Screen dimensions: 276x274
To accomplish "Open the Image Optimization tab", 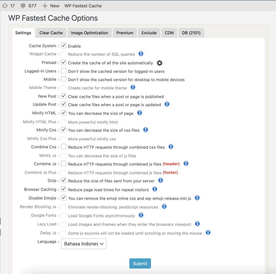I will click(x=89, y=33).
